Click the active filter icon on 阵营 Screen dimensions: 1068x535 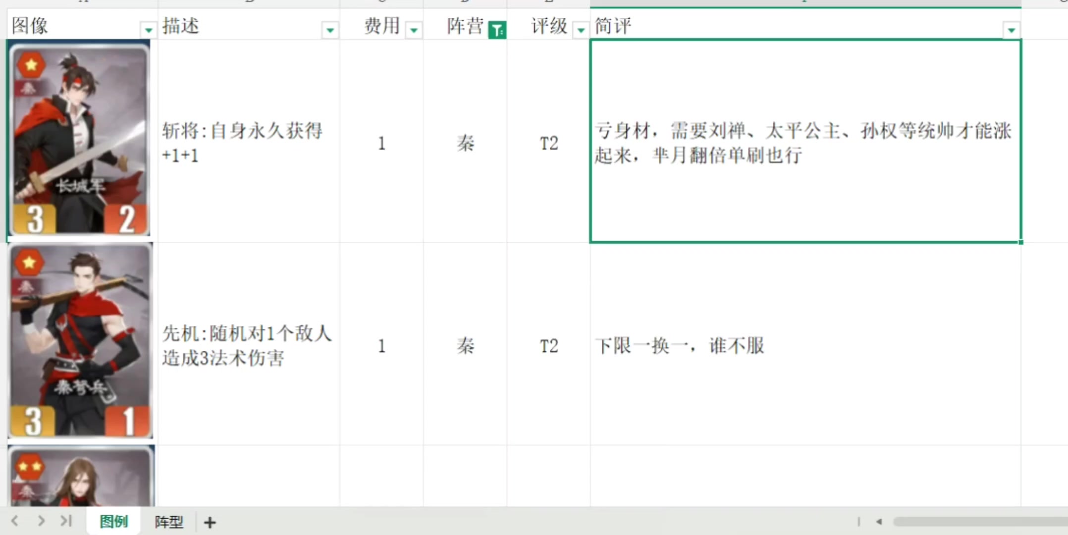(497, 30)
